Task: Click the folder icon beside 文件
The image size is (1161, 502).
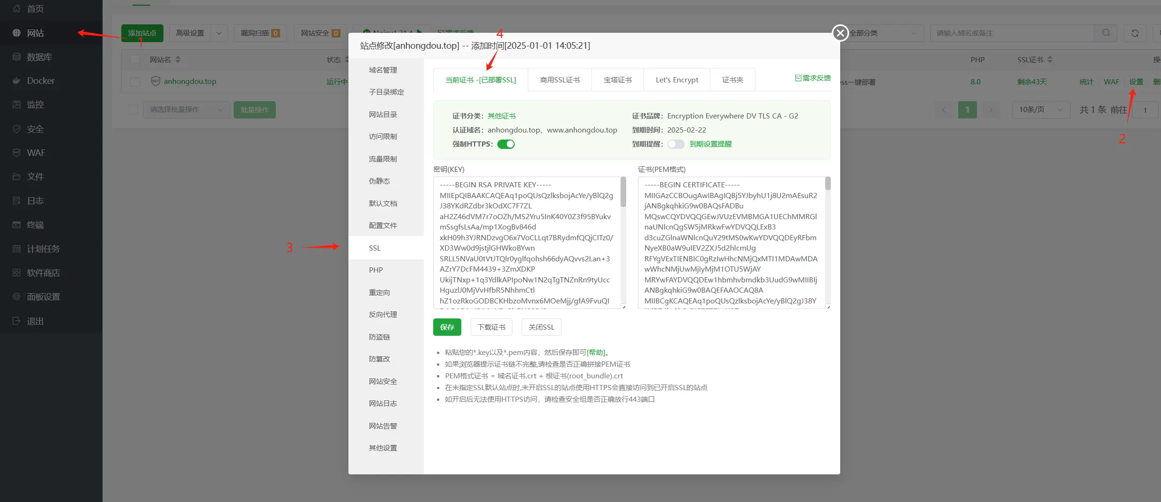Action: (16, 177)
